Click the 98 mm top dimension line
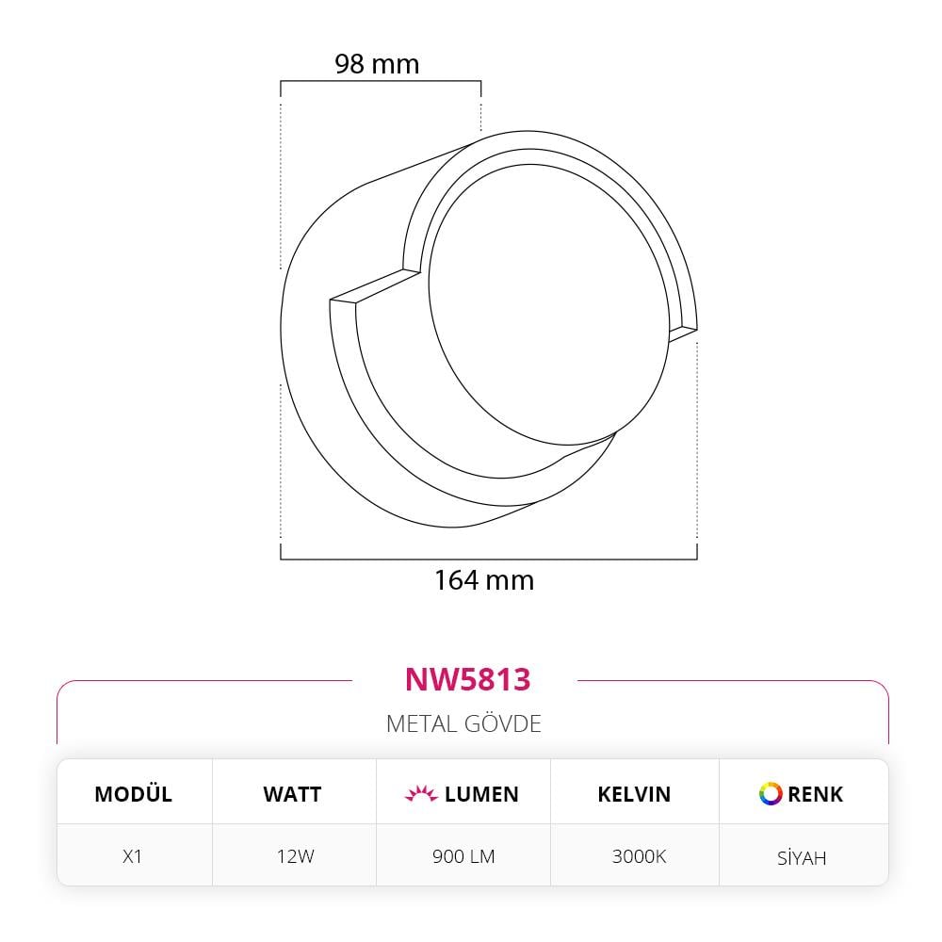The image size is (942, 942). (x=381, y=83)
